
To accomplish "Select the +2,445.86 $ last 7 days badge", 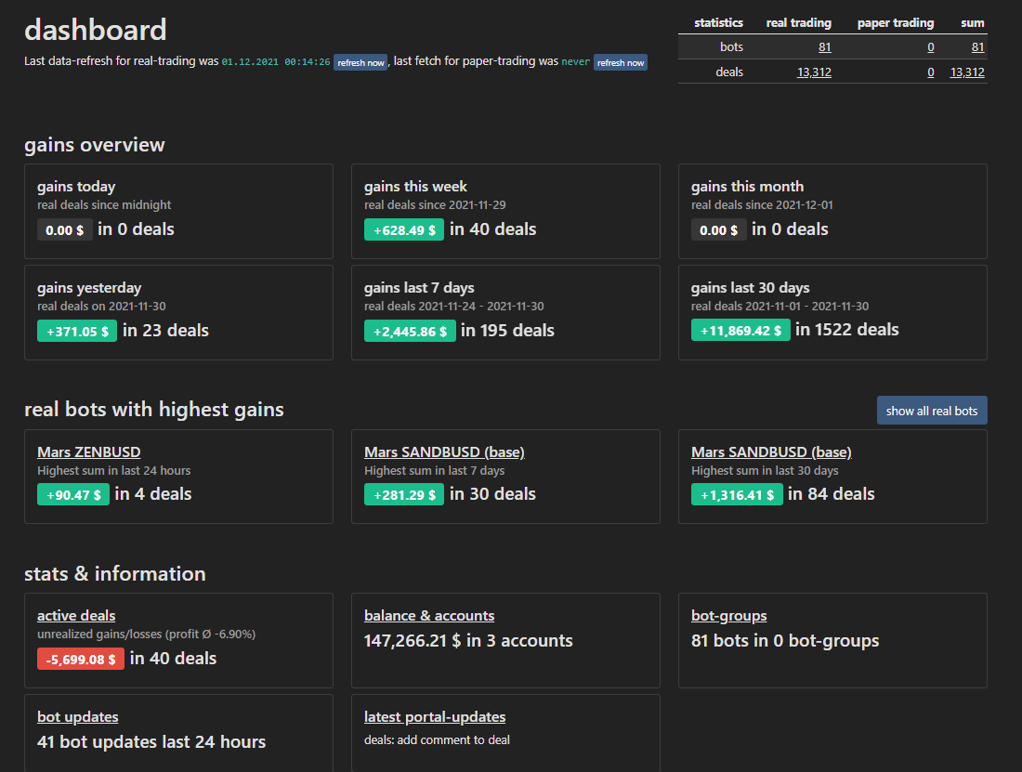I will [410, 331].
